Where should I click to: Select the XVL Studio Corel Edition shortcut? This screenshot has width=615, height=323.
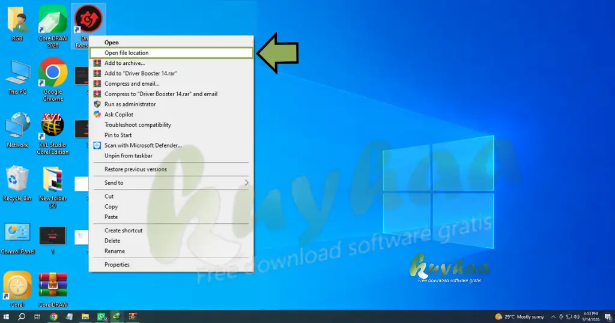pos(53,133)
